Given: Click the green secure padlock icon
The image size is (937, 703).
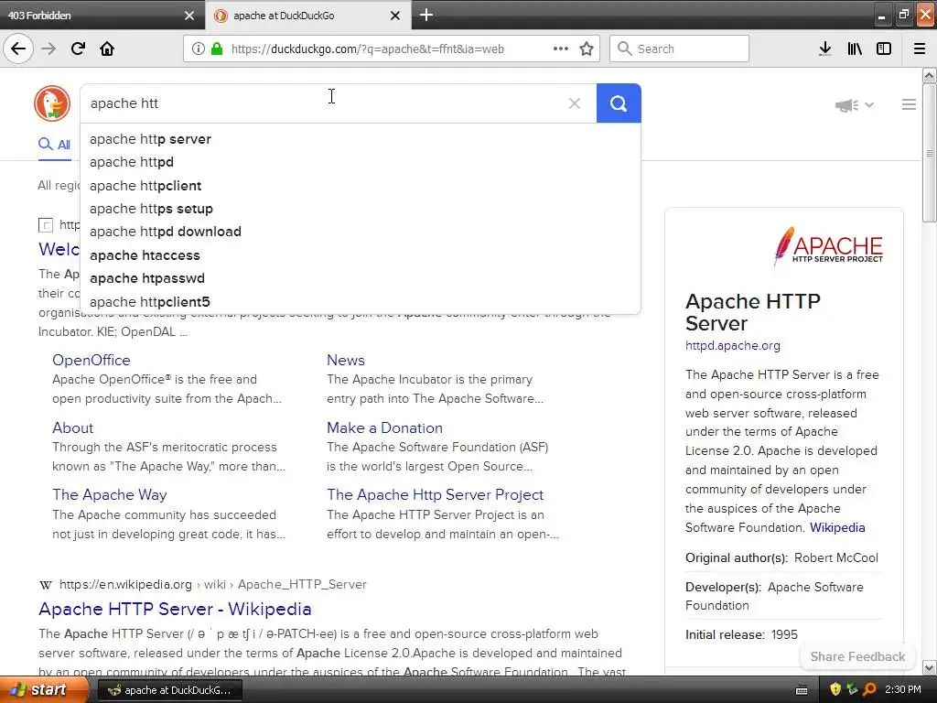Looking at the screenshot, I should 216,49.
